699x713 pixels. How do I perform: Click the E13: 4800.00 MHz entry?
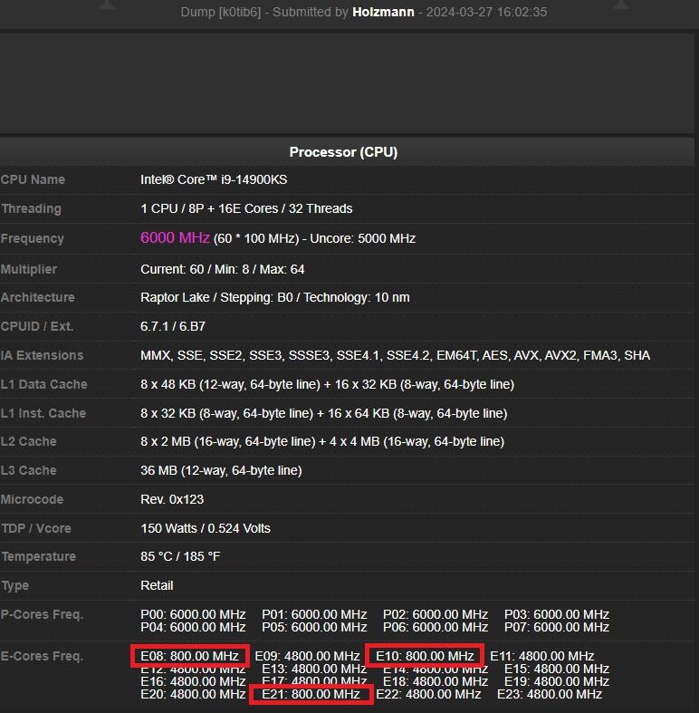(x=314, y=669)
